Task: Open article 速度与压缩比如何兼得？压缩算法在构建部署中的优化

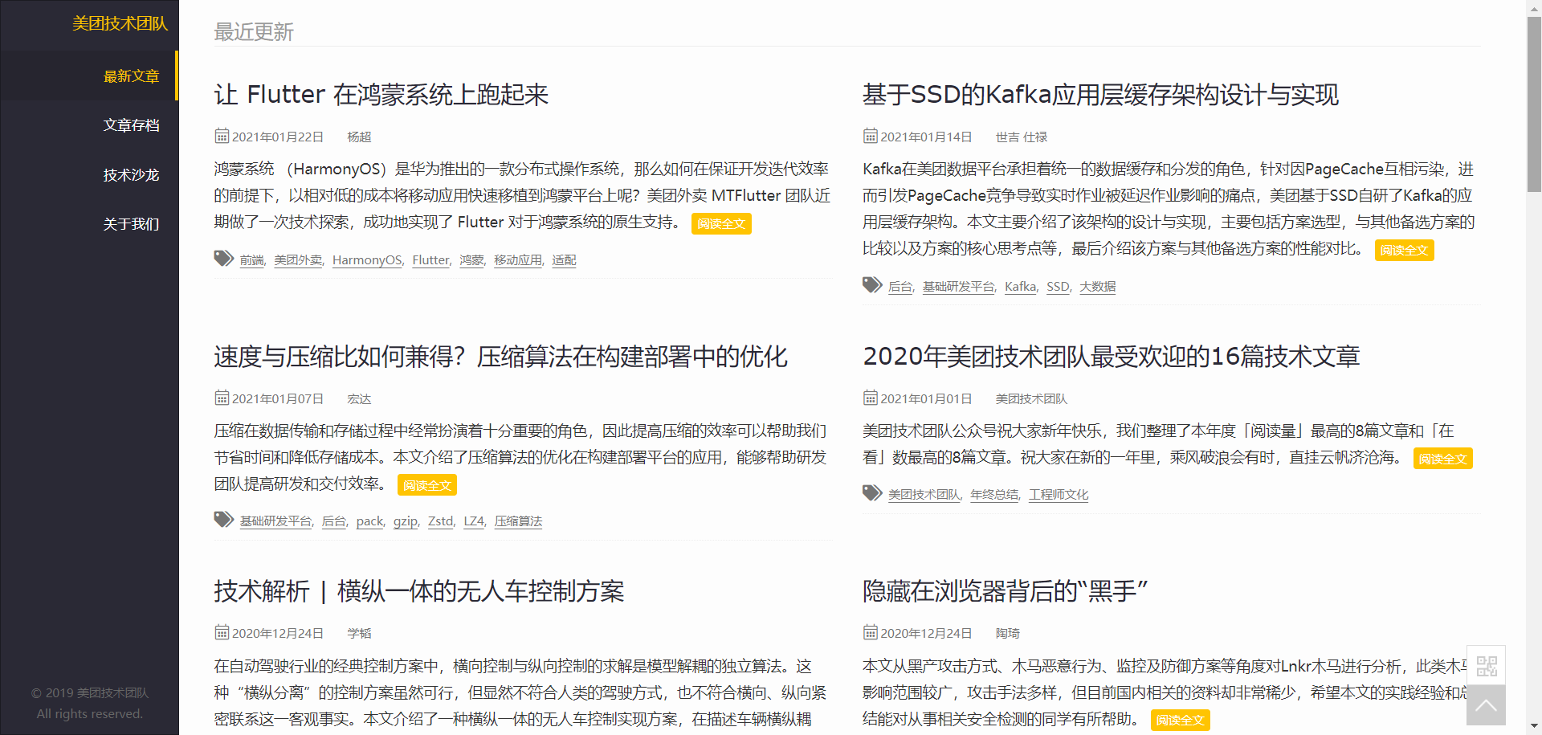Action: pos(501,357)
